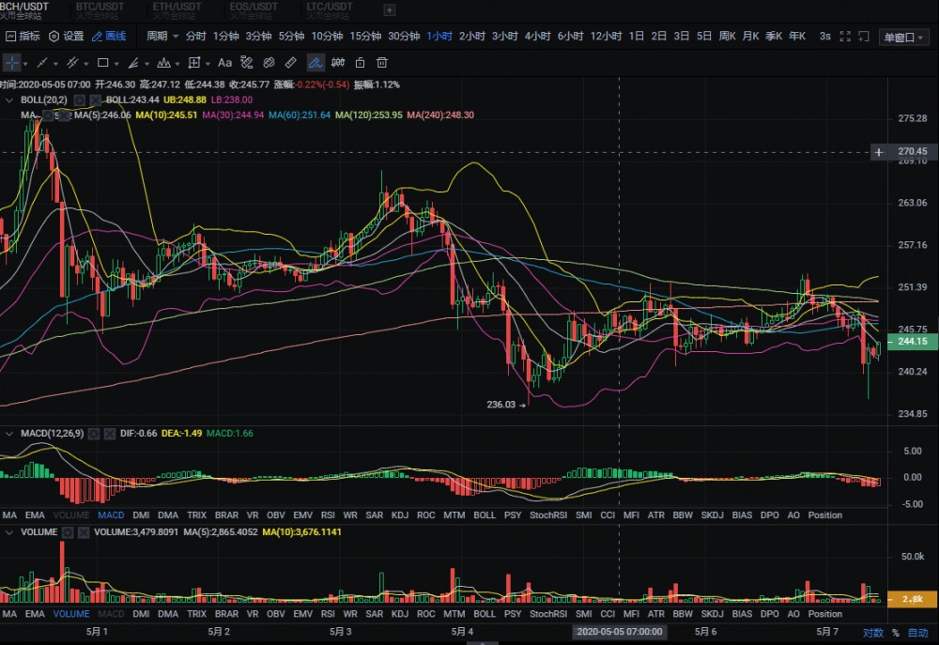This screenshot has width=939, height=645.
Task: Close the MACD indicator panel
Action: pyautogui.click(x=110, y=434)
